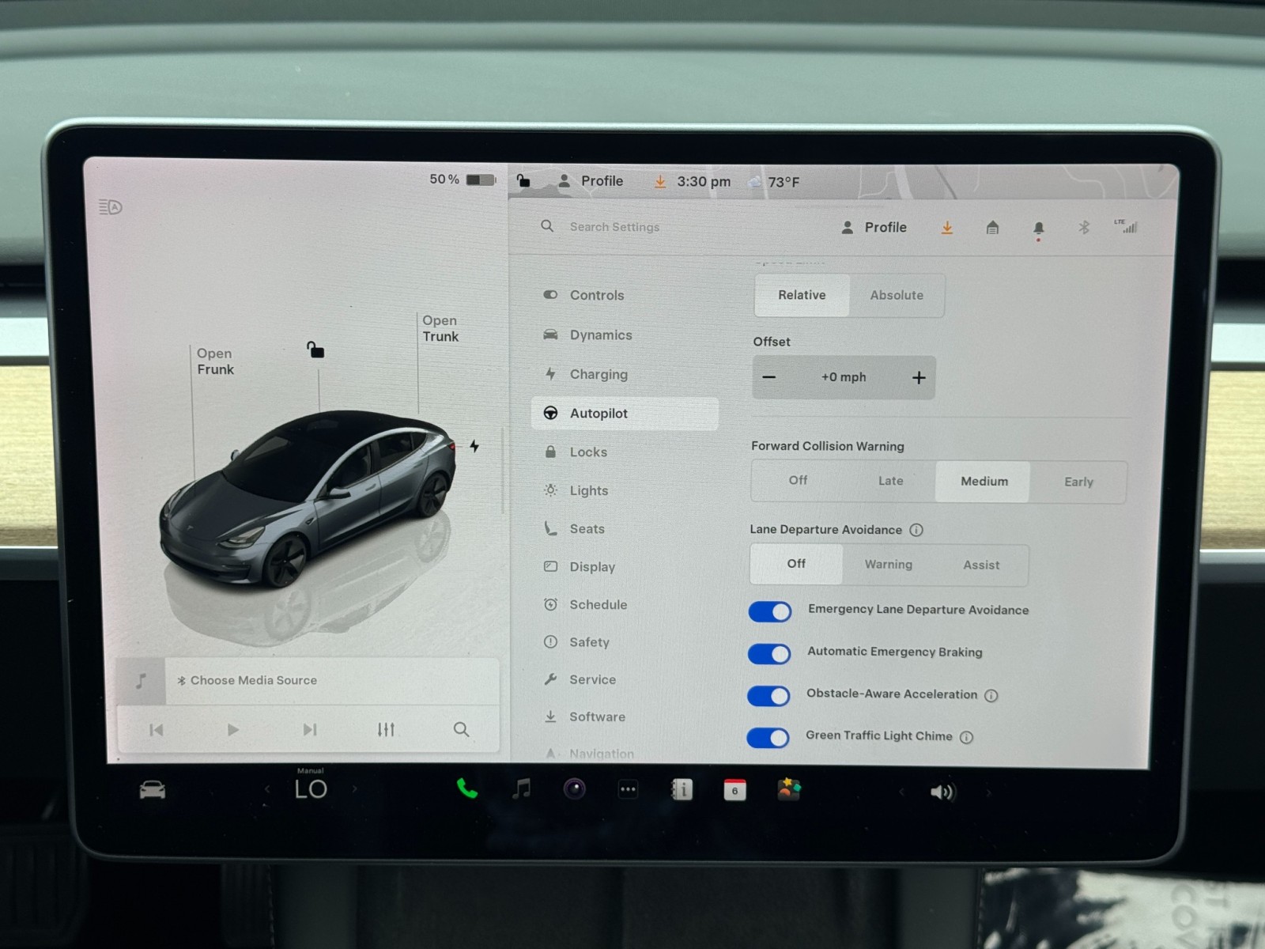Decrease offset speed with minus button
This screenshot has width=1265, height=949.
(768, 377)
